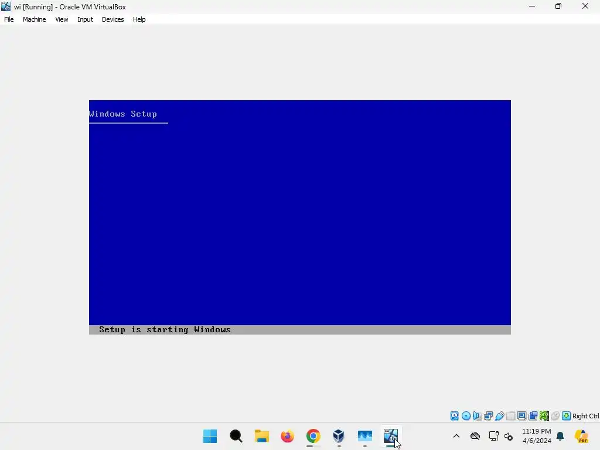Screen dimensions: 600x450
Task: Click the Right Ctrl host key label
Action: pos(585,416)
